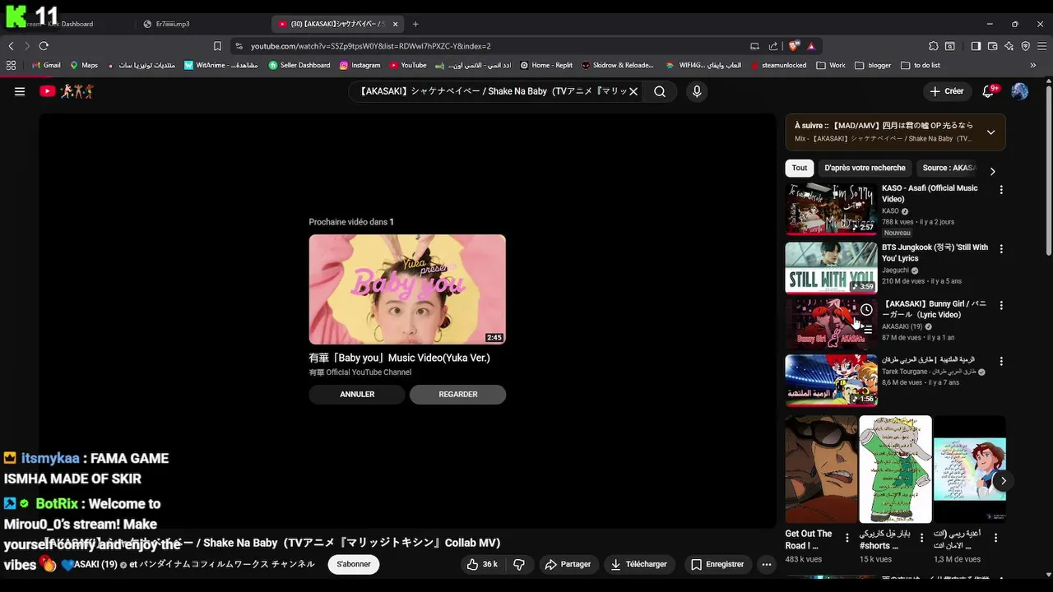Image resolution: width=1053 pixels, height=592 pixels.
Task: Select the D'après votre recherche chip
Action: pos(865,168)
